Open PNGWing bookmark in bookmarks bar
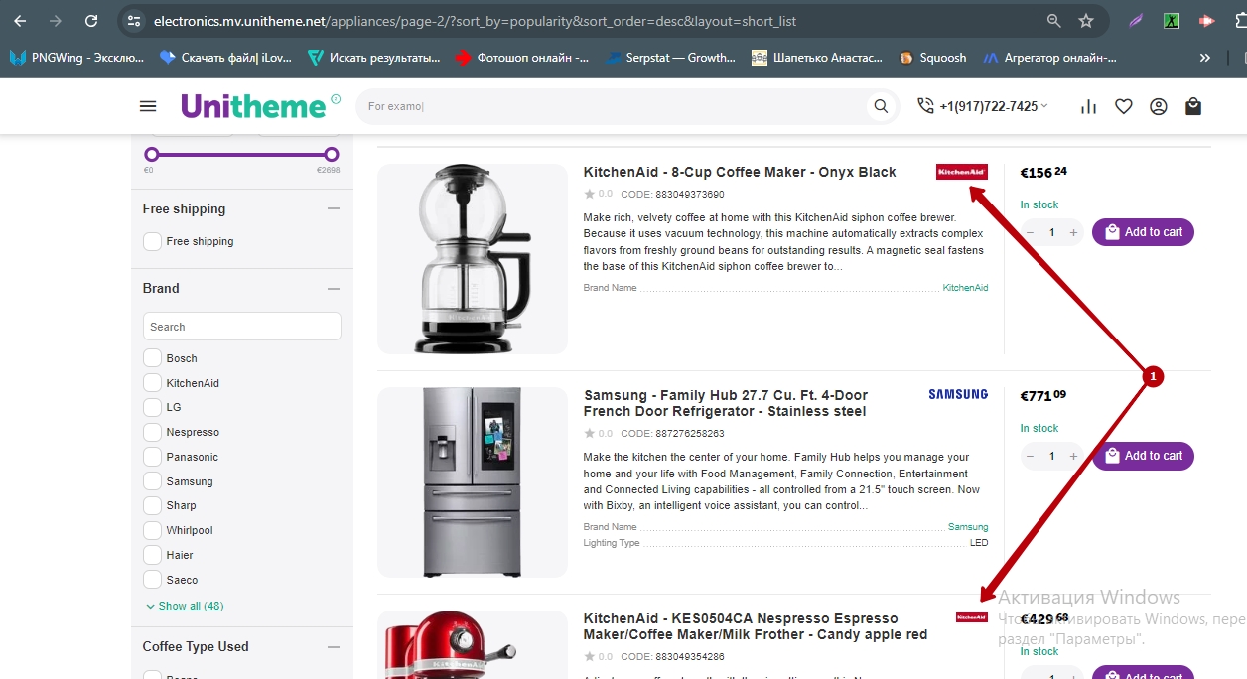Screen dimensions: 1247x679 (77, 58)
